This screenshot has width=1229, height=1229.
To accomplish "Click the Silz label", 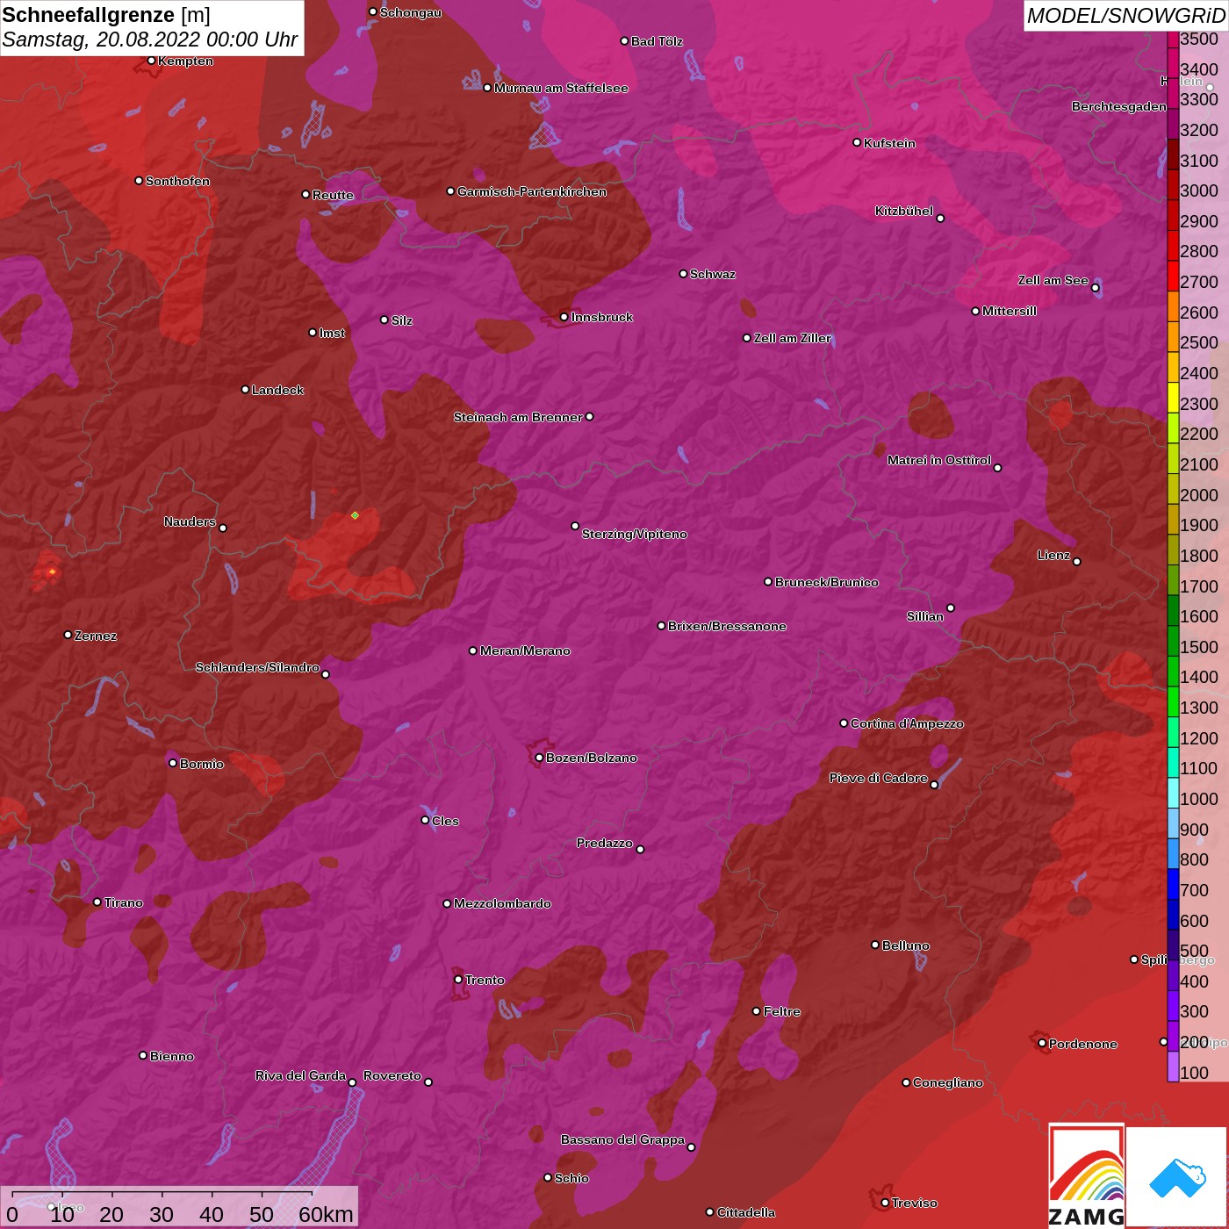I will click(402, 320).
